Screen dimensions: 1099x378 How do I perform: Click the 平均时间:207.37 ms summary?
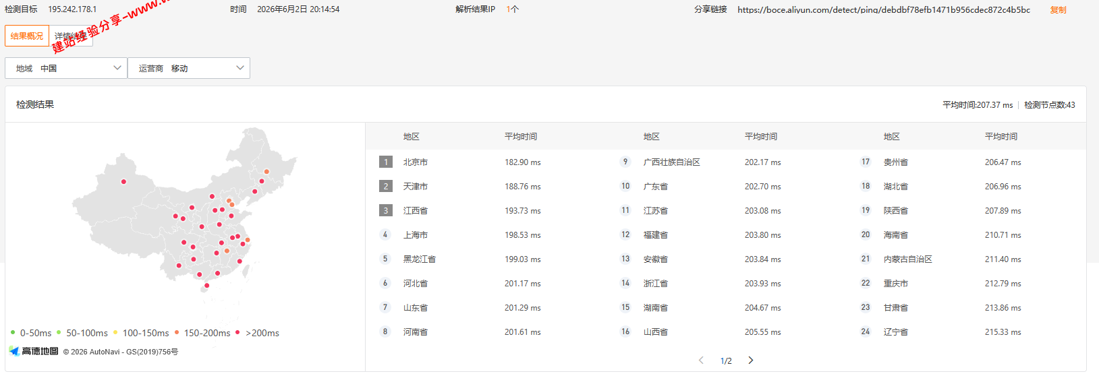click(x=978, y=104)
